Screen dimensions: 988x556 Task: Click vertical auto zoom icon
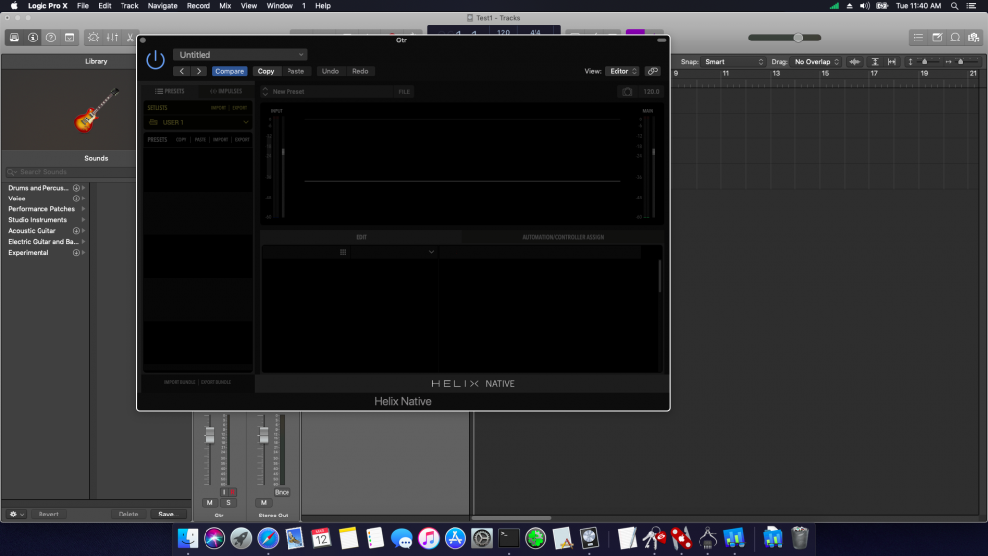pyautogui.click(x=875, y=61)
